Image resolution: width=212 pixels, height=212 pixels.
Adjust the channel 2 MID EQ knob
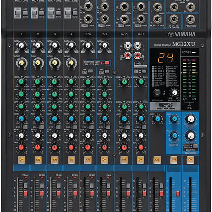(37, 94)
